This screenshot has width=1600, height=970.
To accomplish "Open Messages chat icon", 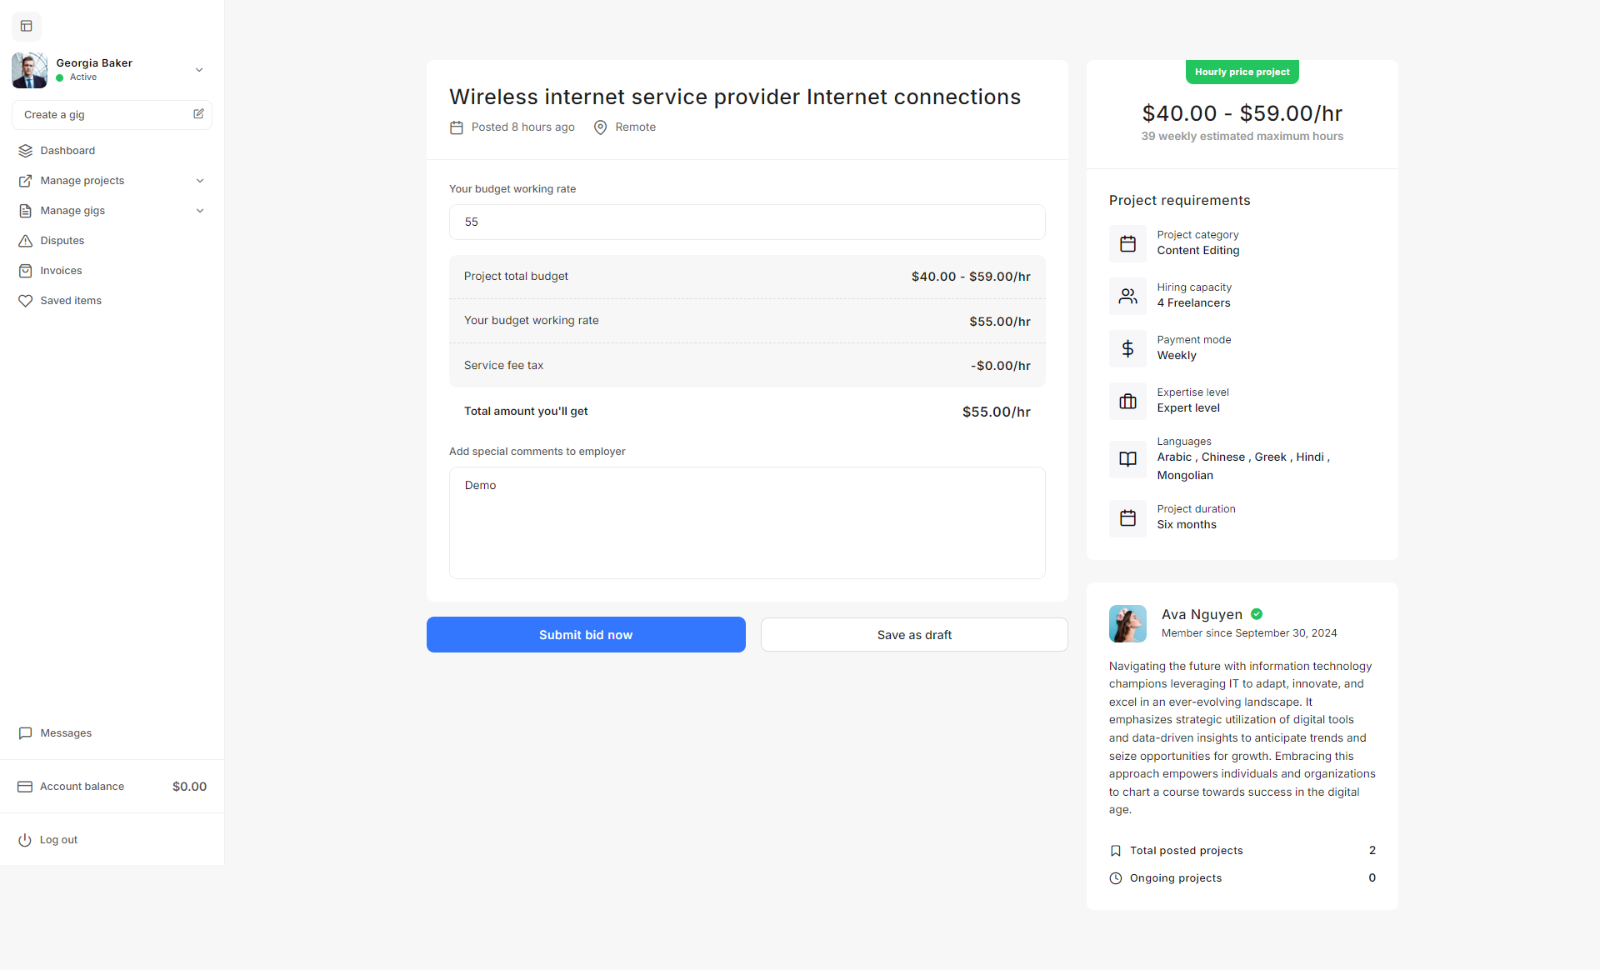I will click(25, 733).
